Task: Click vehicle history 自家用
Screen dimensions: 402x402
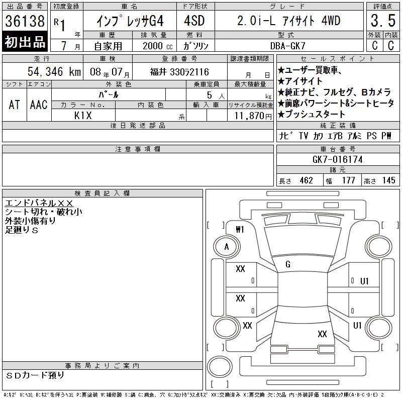Action: (x=108, y=46)
